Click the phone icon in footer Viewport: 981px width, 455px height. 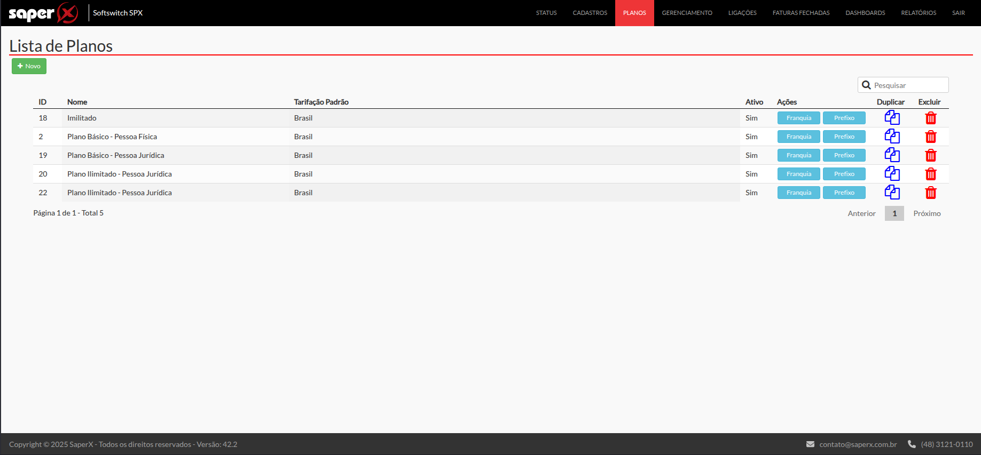912,444
